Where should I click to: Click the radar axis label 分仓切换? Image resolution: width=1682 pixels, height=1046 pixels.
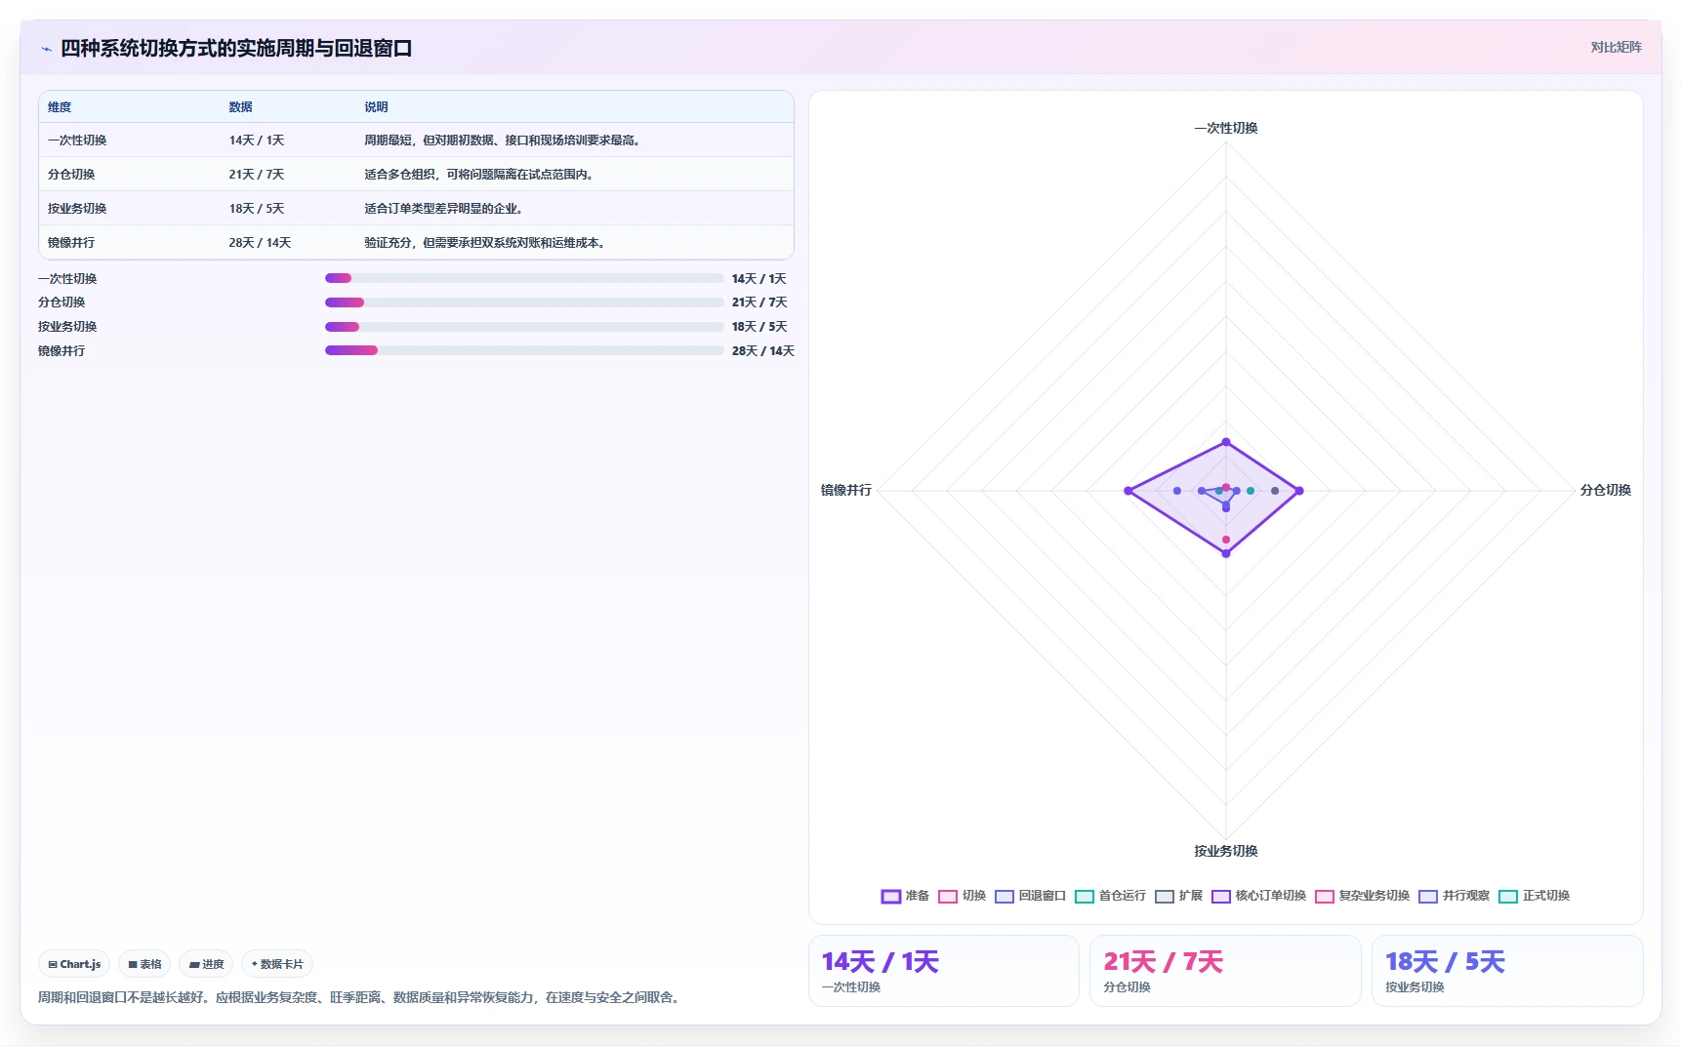coord(1606,490)
